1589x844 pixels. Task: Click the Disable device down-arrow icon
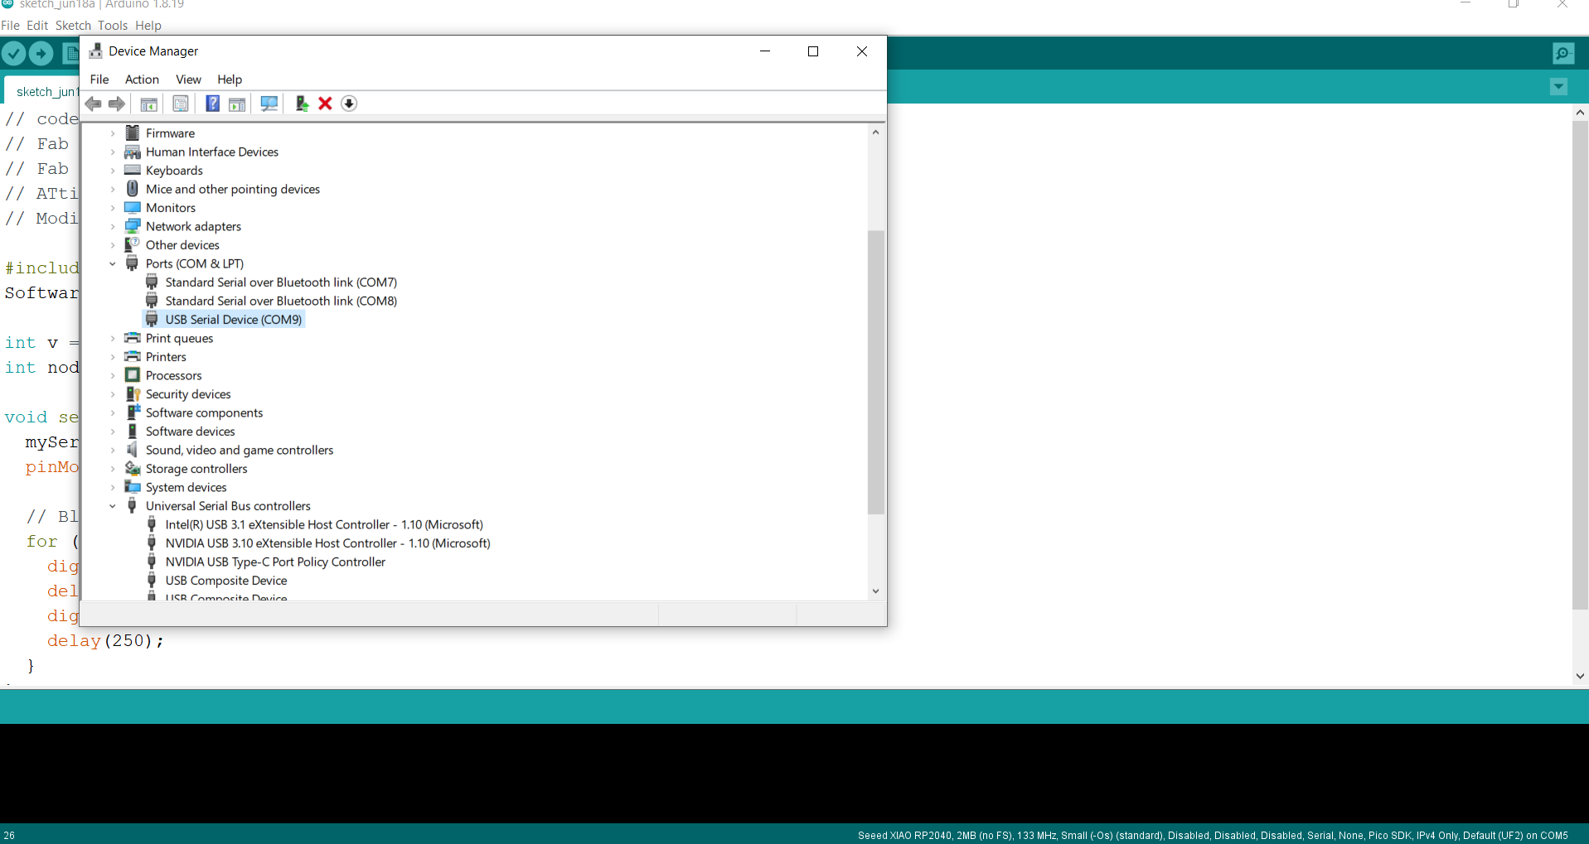(x=349, y=104)
